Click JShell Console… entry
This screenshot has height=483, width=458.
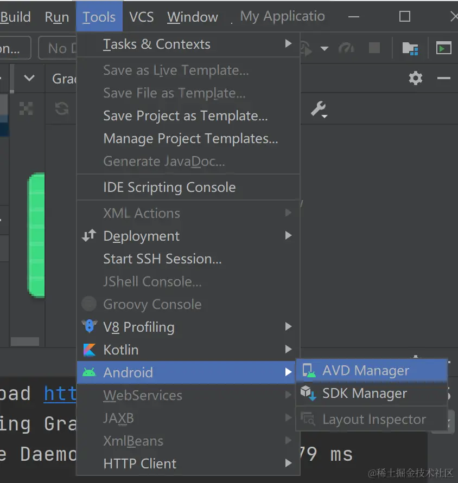point(188,281)
